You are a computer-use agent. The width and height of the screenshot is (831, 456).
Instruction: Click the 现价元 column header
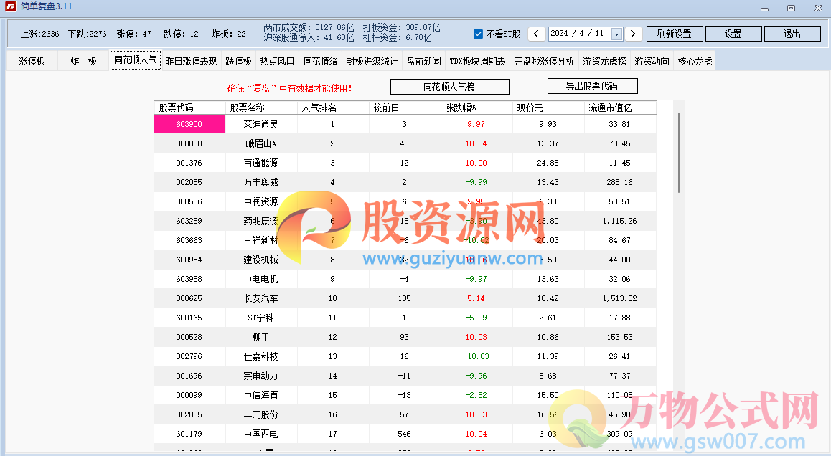coord(548,108)
